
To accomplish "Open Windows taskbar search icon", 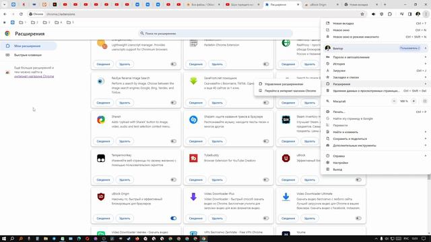I will click(x=12, y=239).
